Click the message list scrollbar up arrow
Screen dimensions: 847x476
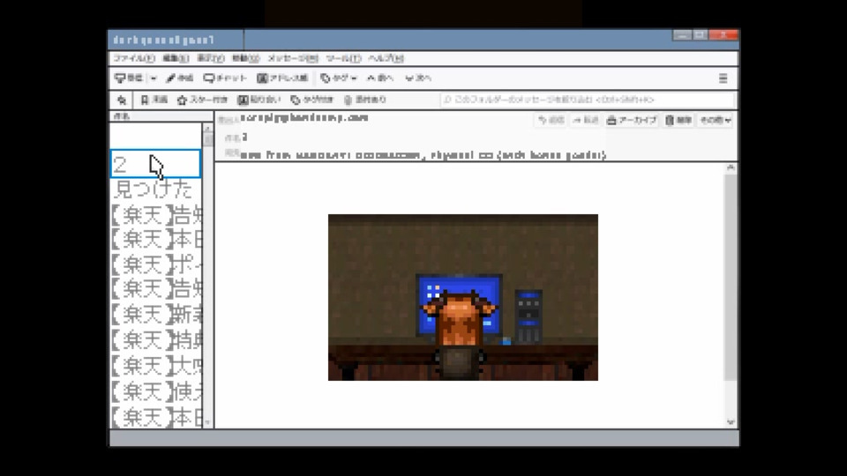pos(208,129)
